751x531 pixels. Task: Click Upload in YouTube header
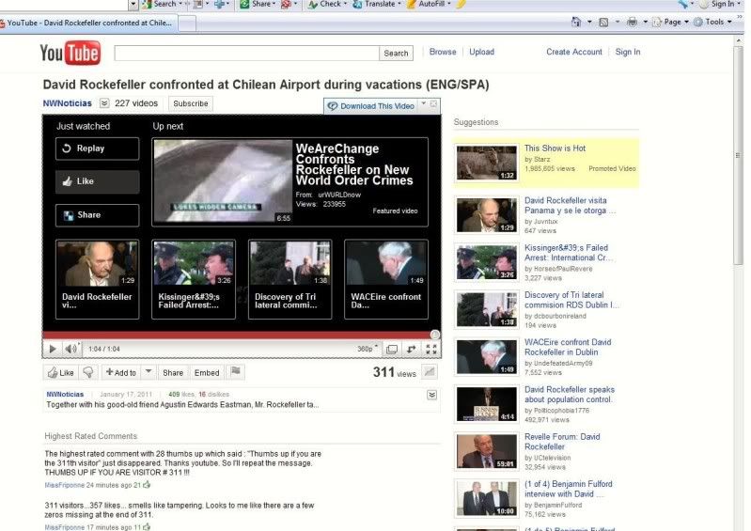481,52
